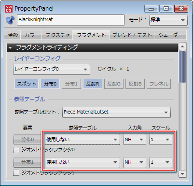Click the scrollbar down arrow
193x186 pixels.
point(182,174)
